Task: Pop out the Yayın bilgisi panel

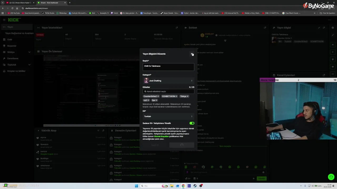Action: click(x=324, y=28)
